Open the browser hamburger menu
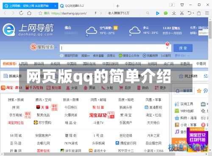The height and width of the screenshot is (156, 212). pyautogui.click(x=207, y=13)
